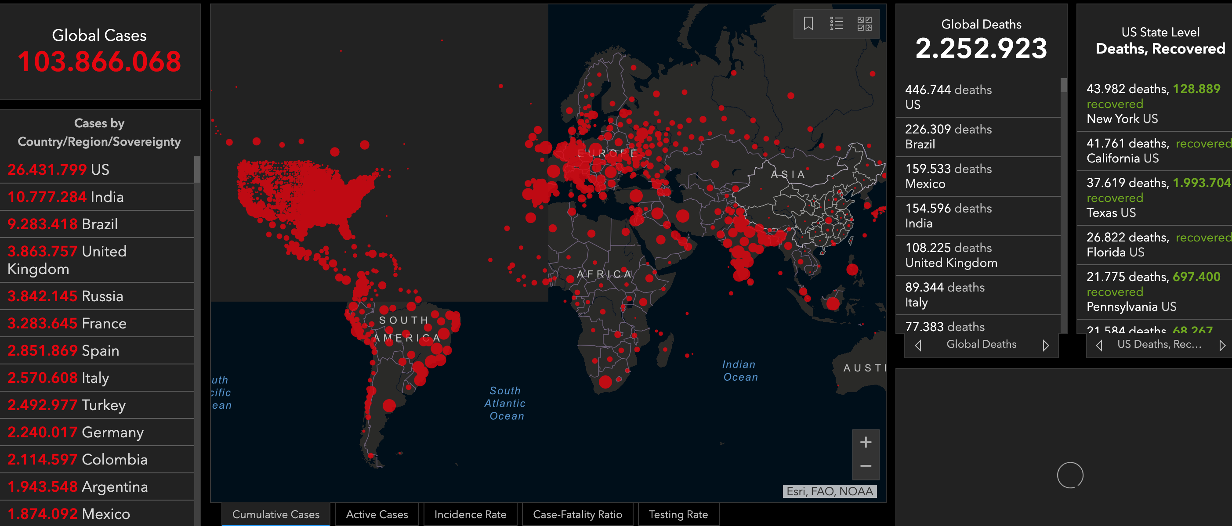Viewport: 1232px width, 526px height.
Task: Open the map bookmarks icon
Action: click(808, 23)
